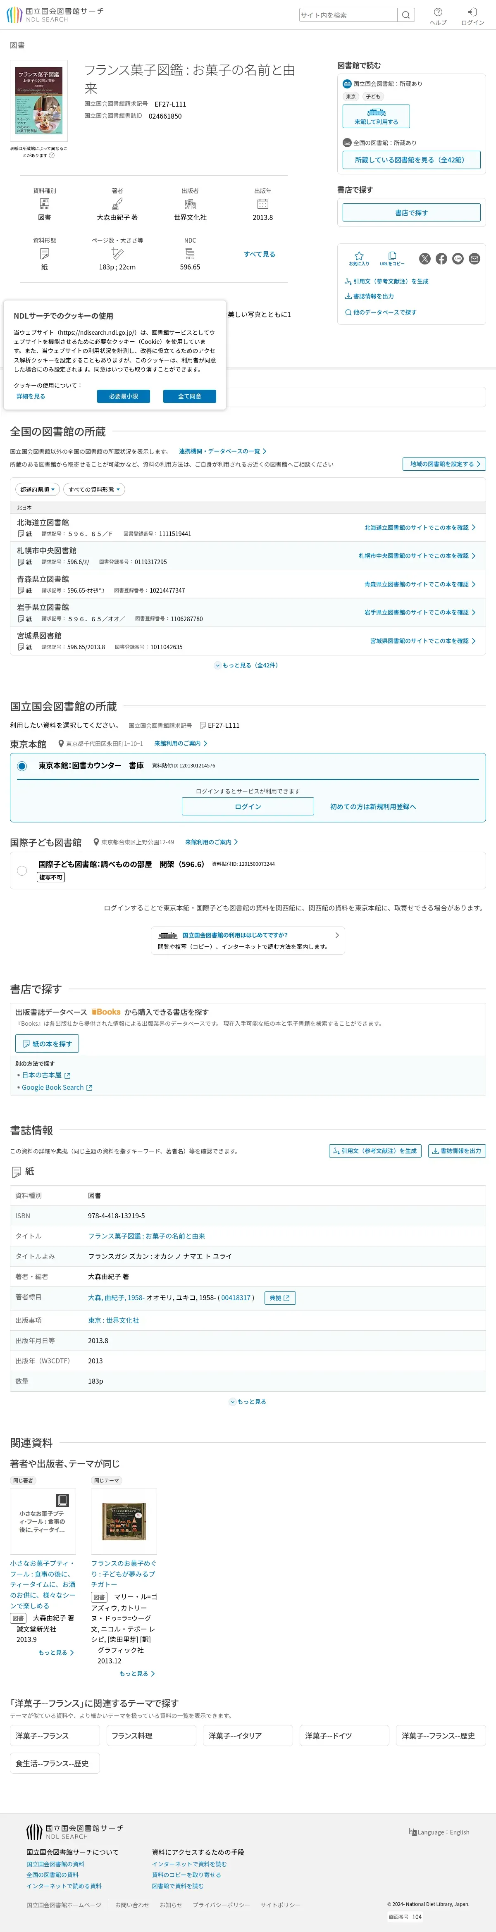This screenshot has width=496, height=1932.
Task: Click 引用文(参考文献注)を生成 in sidebar
Action: coord(386,281)
